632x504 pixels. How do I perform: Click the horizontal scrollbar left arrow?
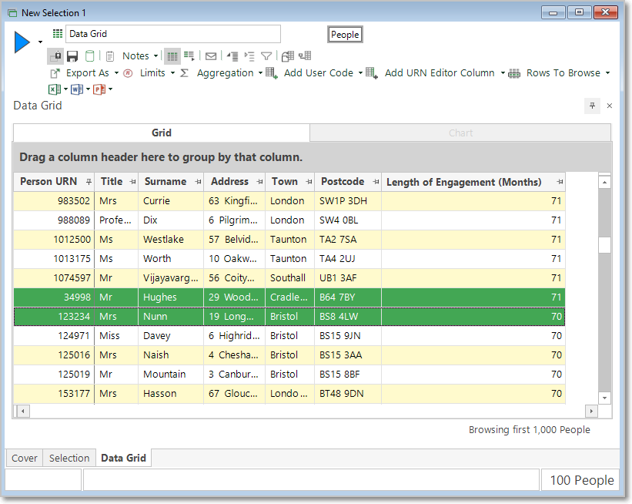point(23,412)
